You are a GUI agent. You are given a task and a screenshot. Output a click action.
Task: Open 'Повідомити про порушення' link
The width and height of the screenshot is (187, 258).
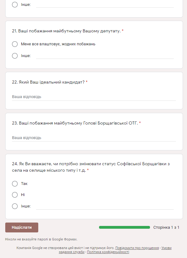coord(137,248)
